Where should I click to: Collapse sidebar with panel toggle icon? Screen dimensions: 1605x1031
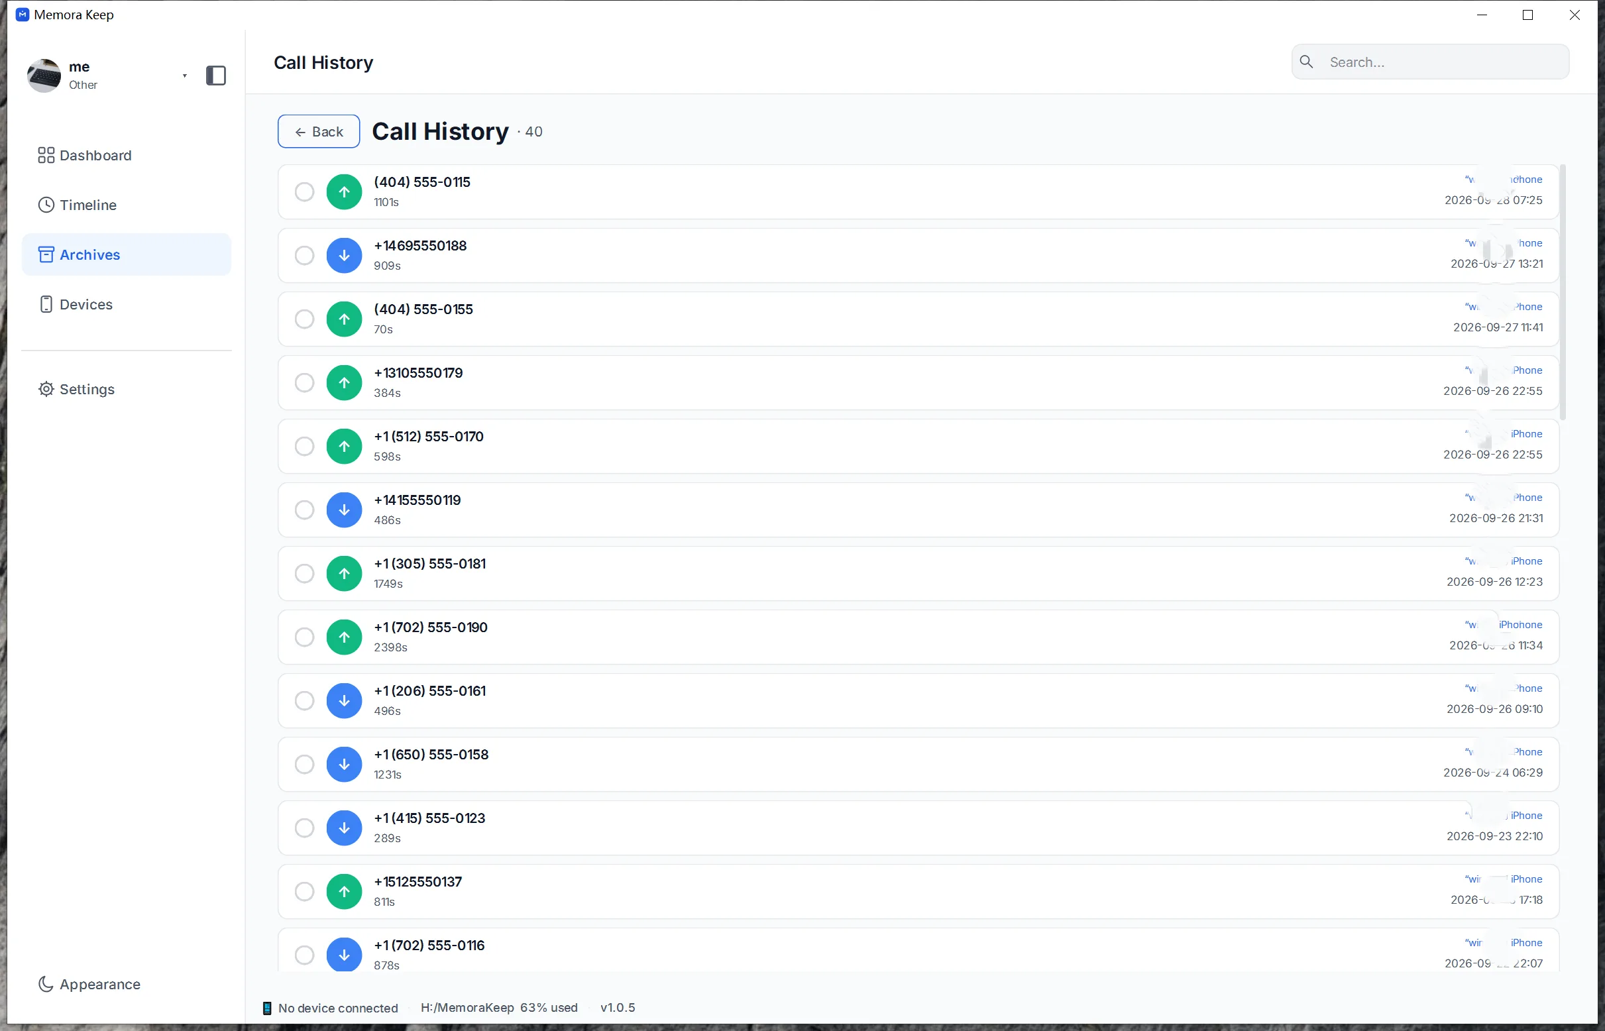[x=215, y=76]
